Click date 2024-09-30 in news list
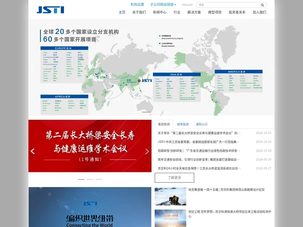This screenshot has width=303, height=227. pos(263,159)
